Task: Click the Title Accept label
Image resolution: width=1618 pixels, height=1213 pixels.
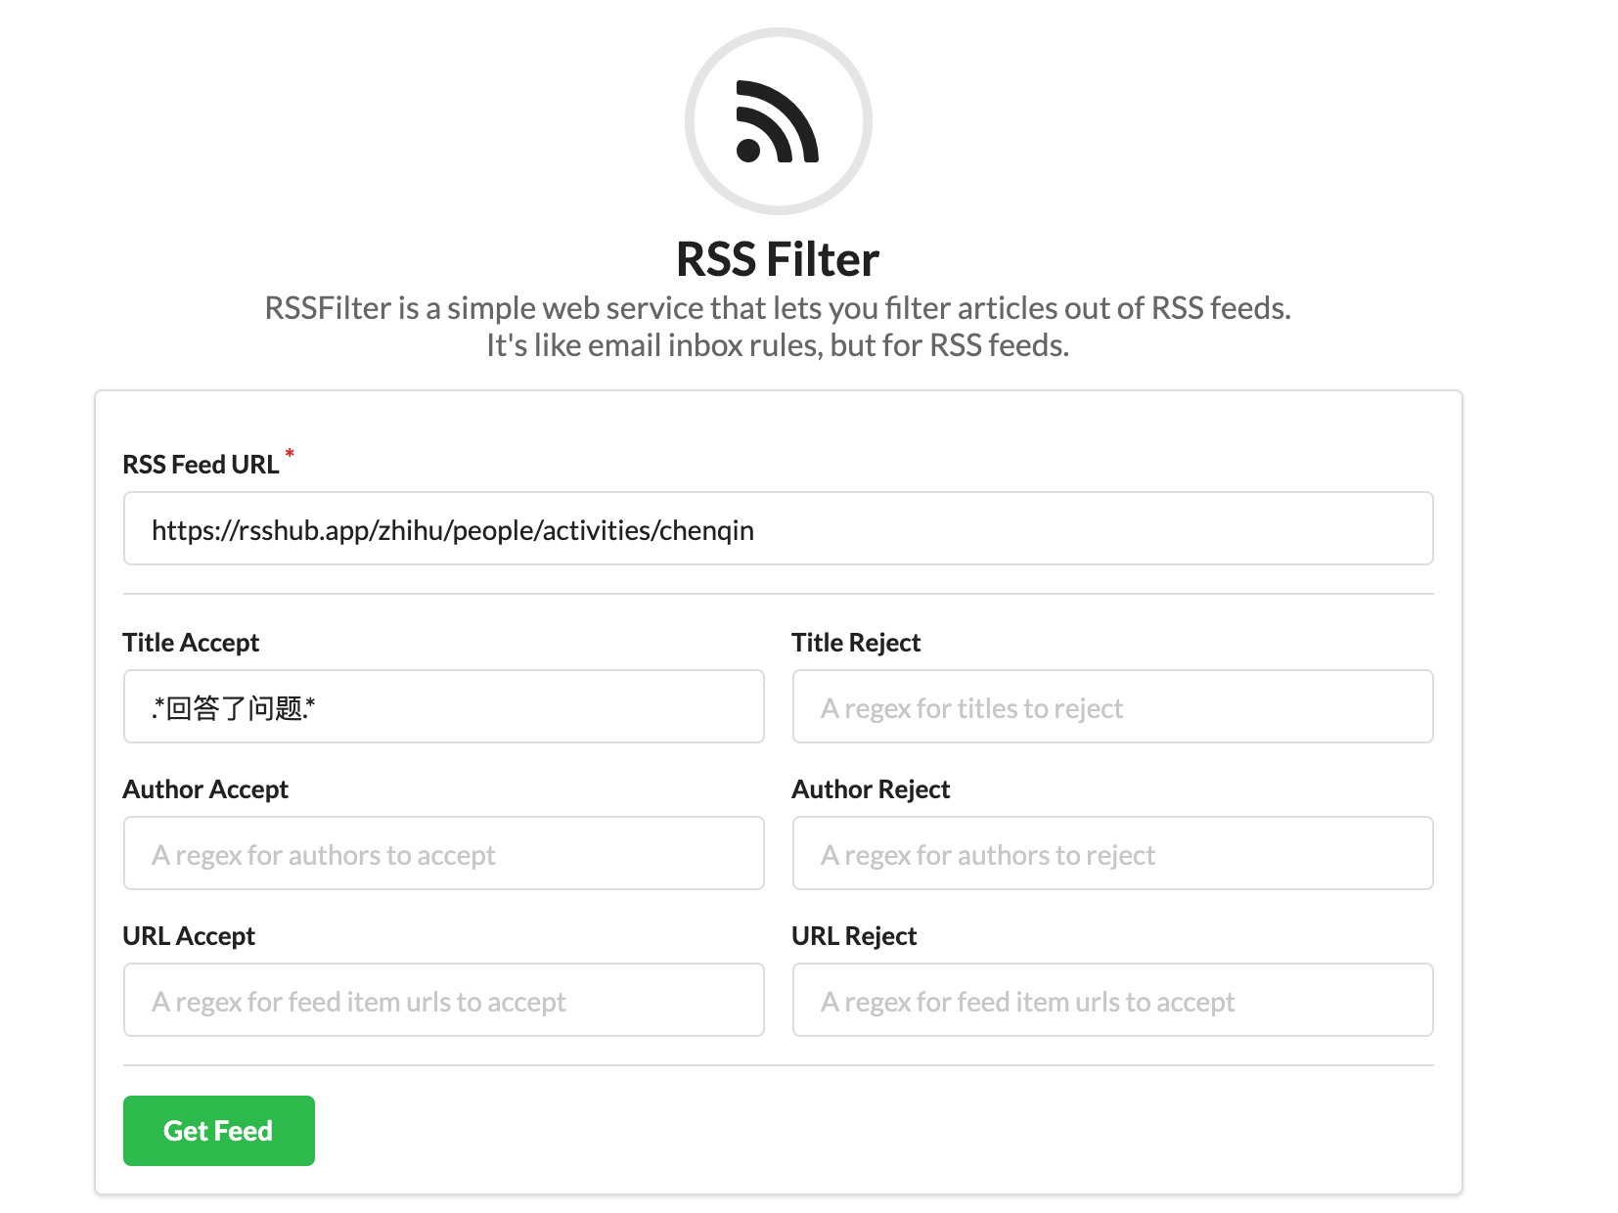Action: coord(190,642)
